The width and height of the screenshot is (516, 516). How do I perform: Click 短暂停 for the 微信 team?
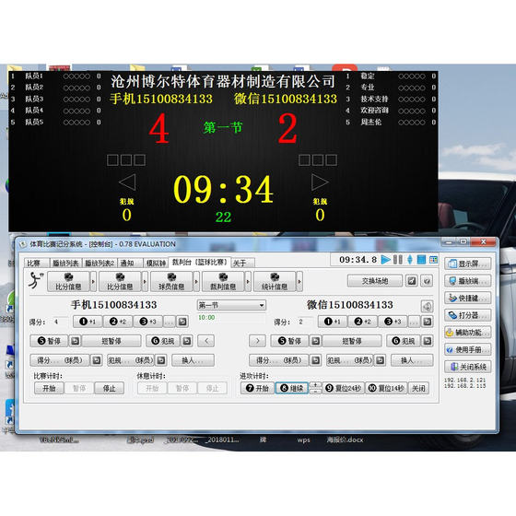pos(352,341)
